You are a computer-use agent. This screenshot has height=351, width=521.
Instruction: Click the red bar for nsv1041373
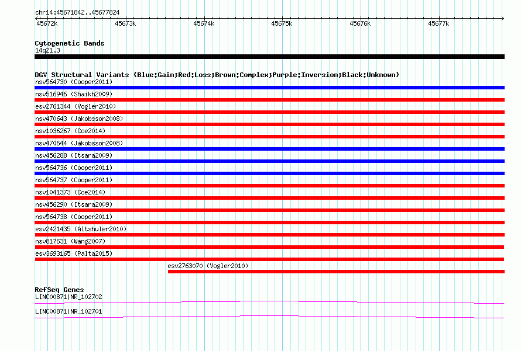pos(269,198)
